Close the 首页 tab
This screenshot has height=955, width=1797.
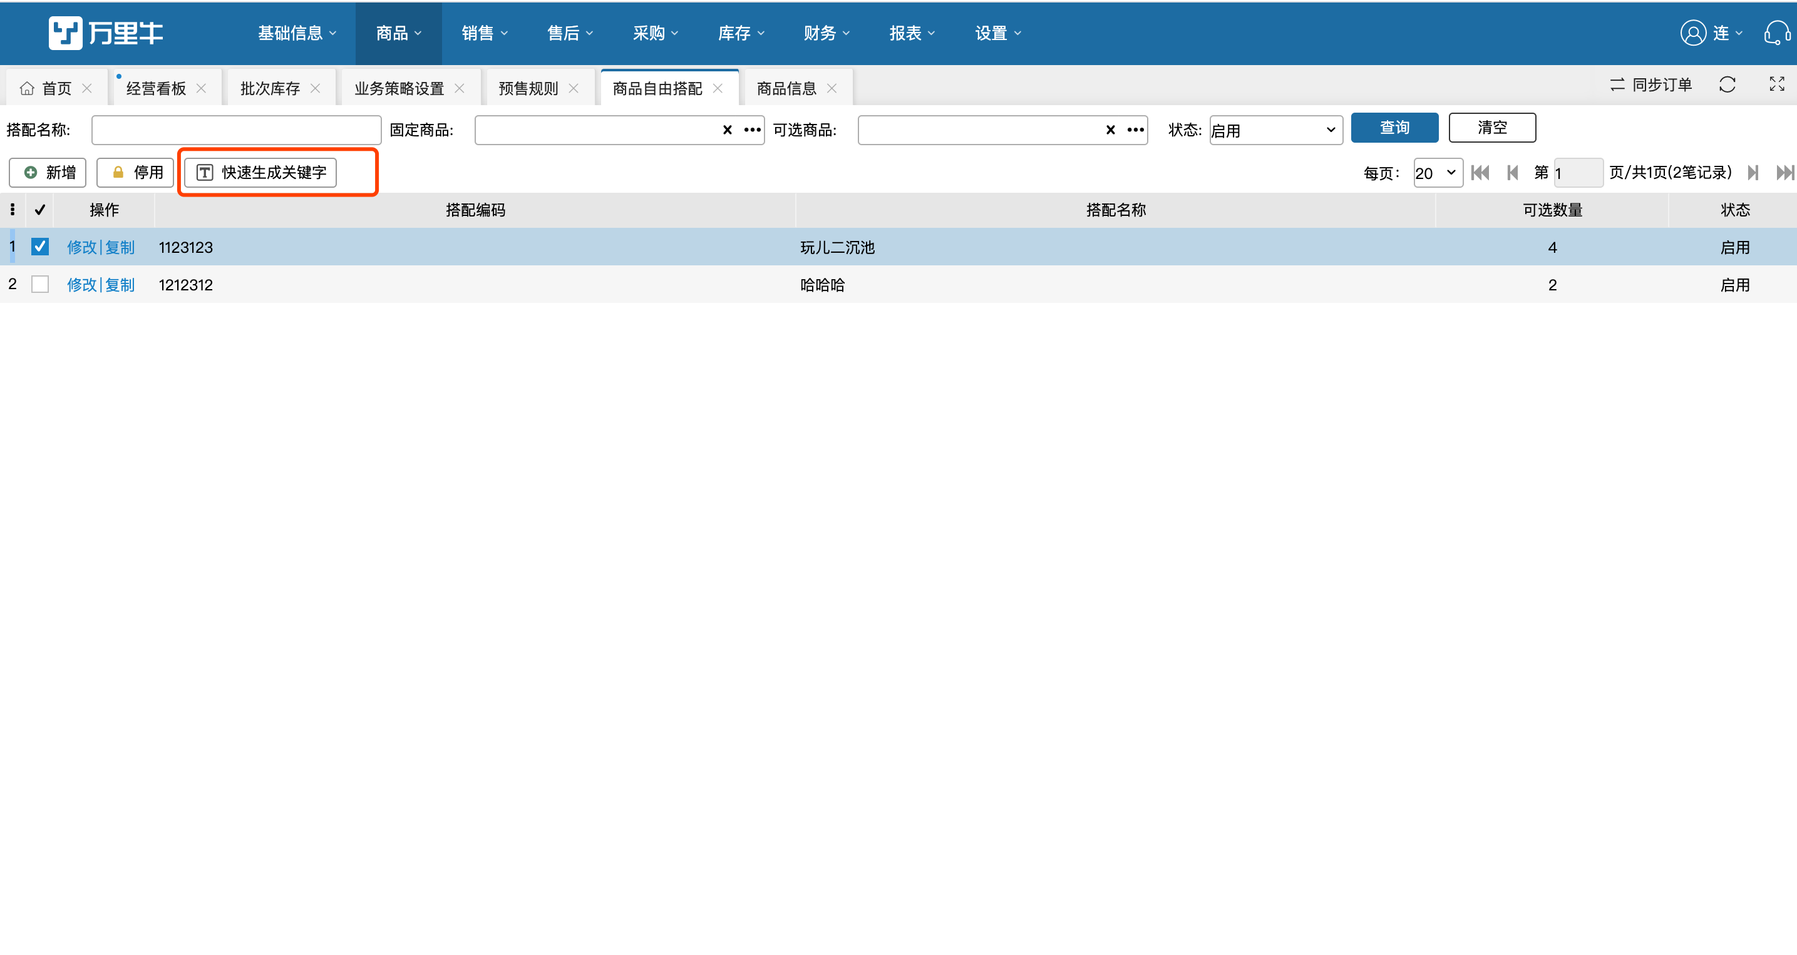tap(86, 88)
